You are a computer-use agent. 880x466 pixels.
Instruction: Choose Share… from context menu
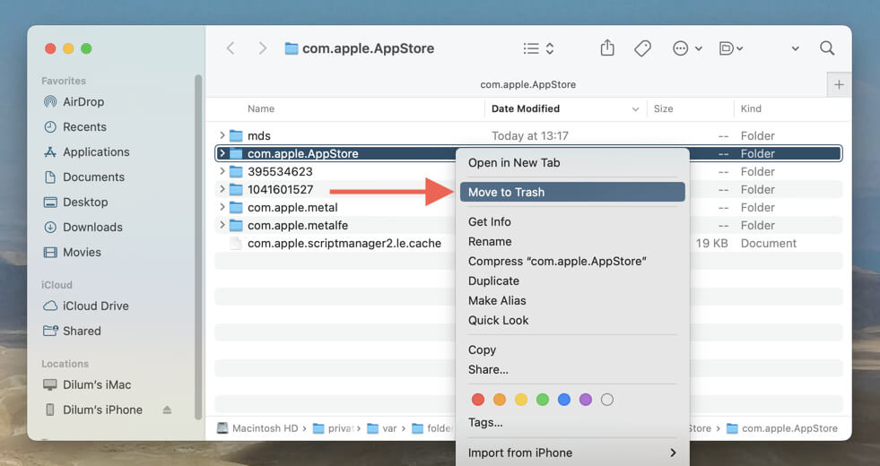pos(572,369)
